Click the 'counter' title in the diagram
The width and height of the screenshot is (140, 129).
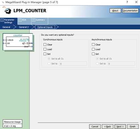tap(18, 35)
